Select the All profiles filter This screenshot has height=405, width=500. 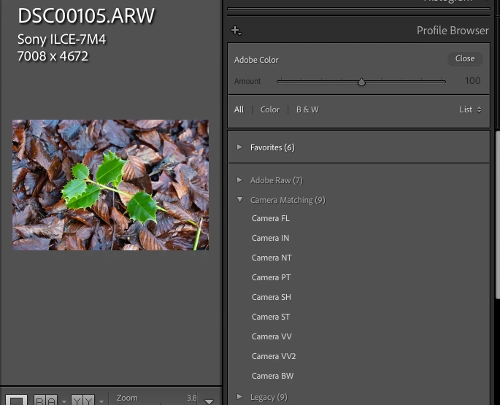(239, 109)
